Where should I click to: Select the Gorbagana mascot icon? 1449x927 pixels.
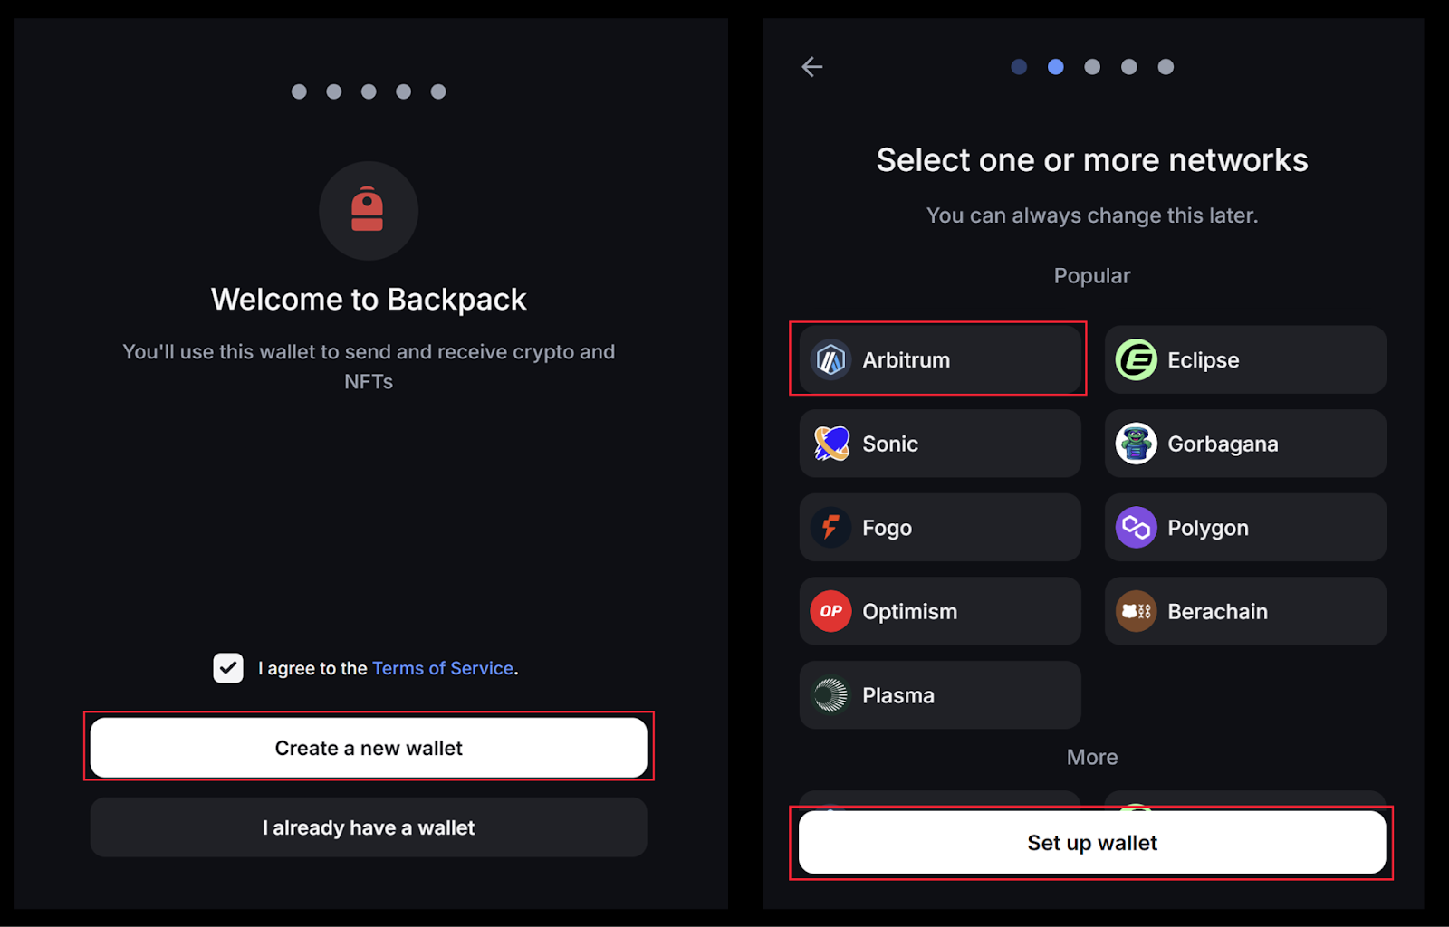(x=1136, y=444)
